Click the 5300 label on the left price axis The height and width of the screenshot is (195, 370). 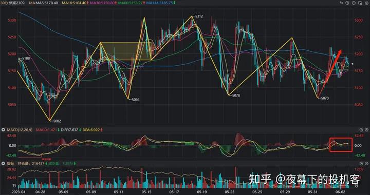(x=12, y=20)
